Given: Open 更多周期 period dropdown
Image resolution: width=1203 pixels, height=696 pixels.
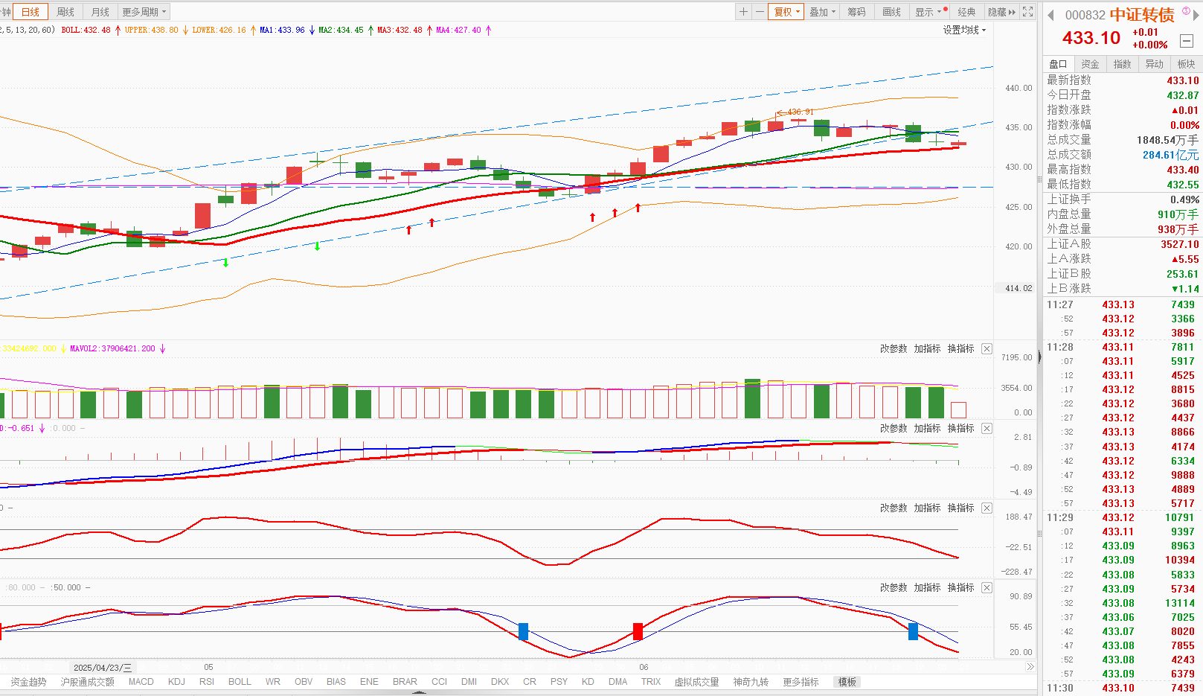Looking at the screenshot, I should click(x=144, y=12).
